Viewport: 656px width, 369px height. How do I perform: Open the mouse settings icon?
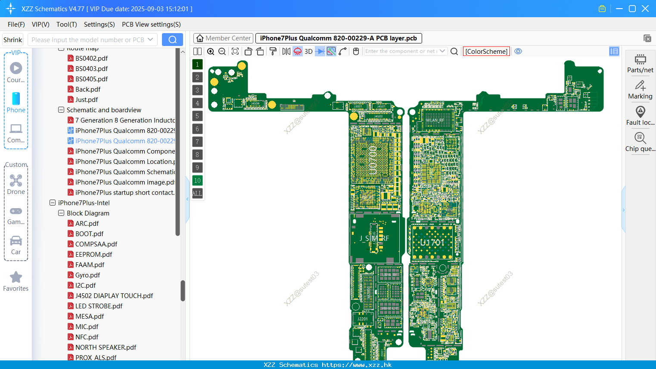click(356, 51)
